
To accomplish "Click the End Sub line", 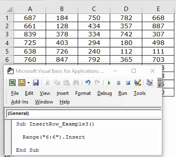I will [28, 150].
